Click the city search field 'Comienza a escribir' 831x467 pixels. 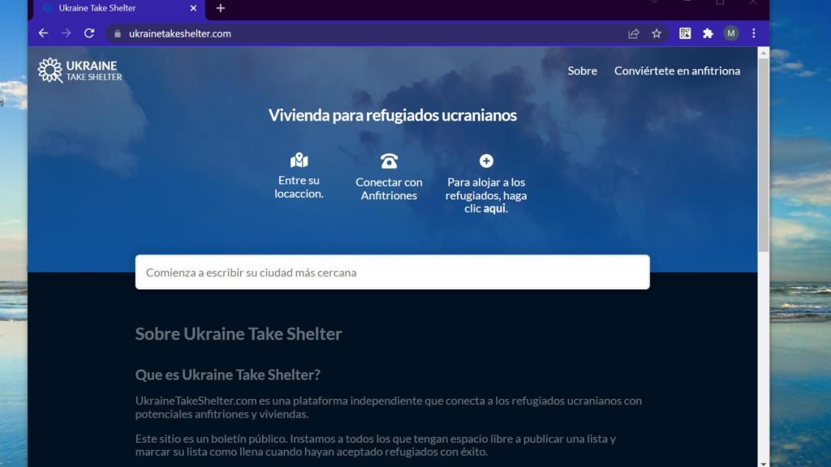point(392,272)
